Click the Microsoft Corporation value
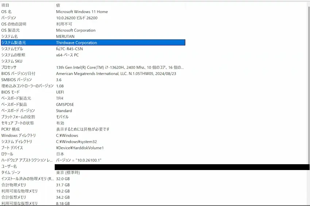Image resolution: width=310 pixels, height=206 pixels. tap(76, 30)
